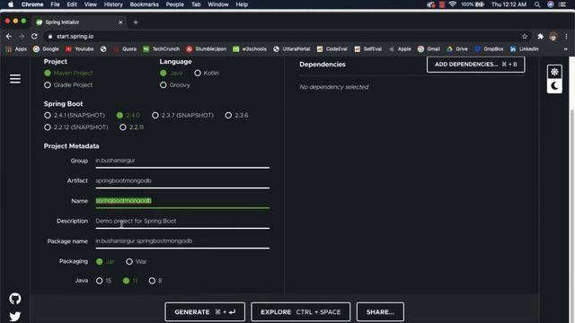Select Java version 8
Viewport: 575px width, 323px height.
point(155,281)
